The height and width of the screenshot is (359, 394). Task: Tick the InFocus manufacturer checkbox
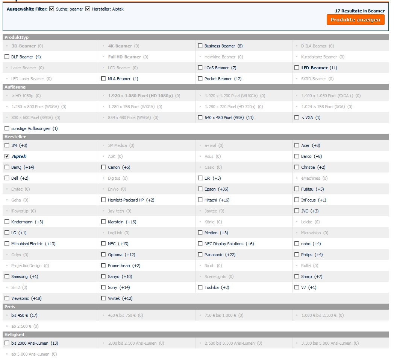(297, 200)
